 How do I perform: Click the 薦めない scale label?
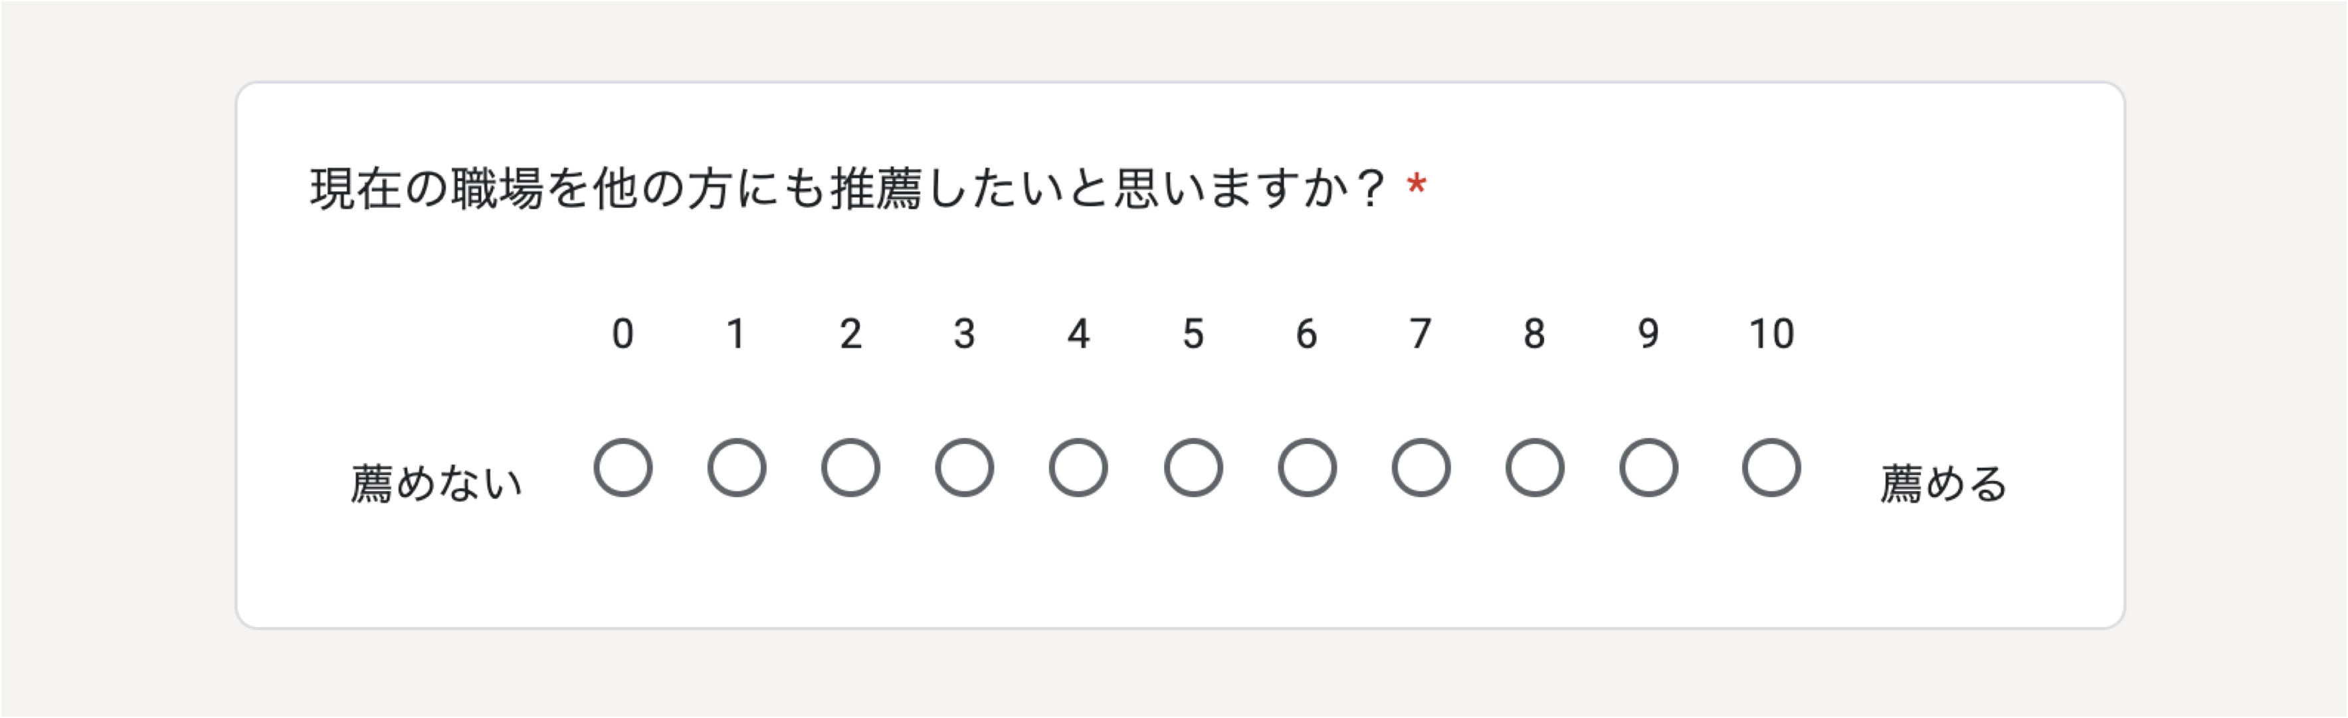click(x=437, y=483)
